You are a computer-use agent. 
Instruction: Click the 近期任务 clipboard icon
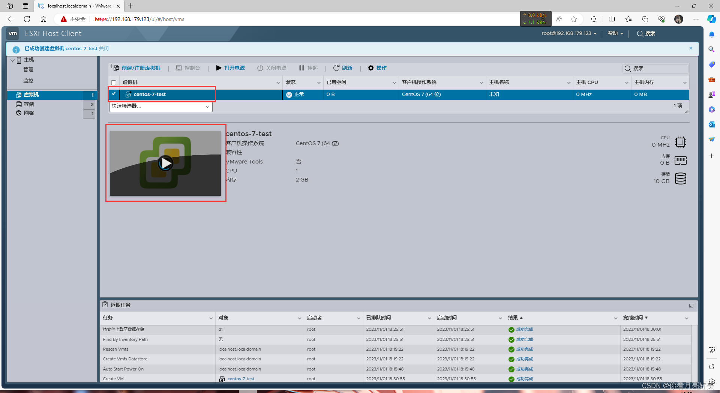105,304
